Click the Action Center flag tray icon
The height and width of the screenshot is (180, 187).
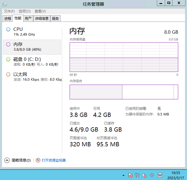130,175
